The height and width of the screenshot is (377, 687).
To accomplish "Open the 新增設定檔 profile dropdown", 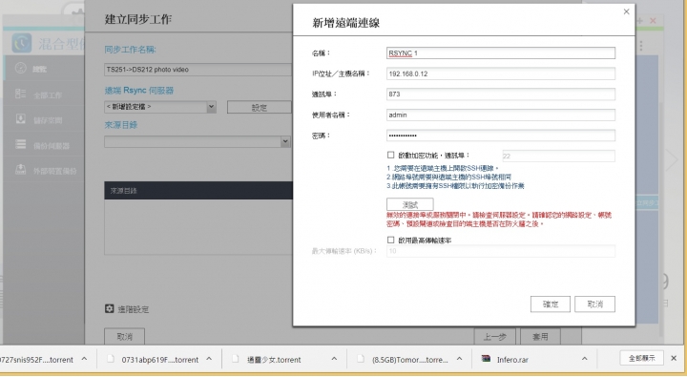I will (160, 107).
